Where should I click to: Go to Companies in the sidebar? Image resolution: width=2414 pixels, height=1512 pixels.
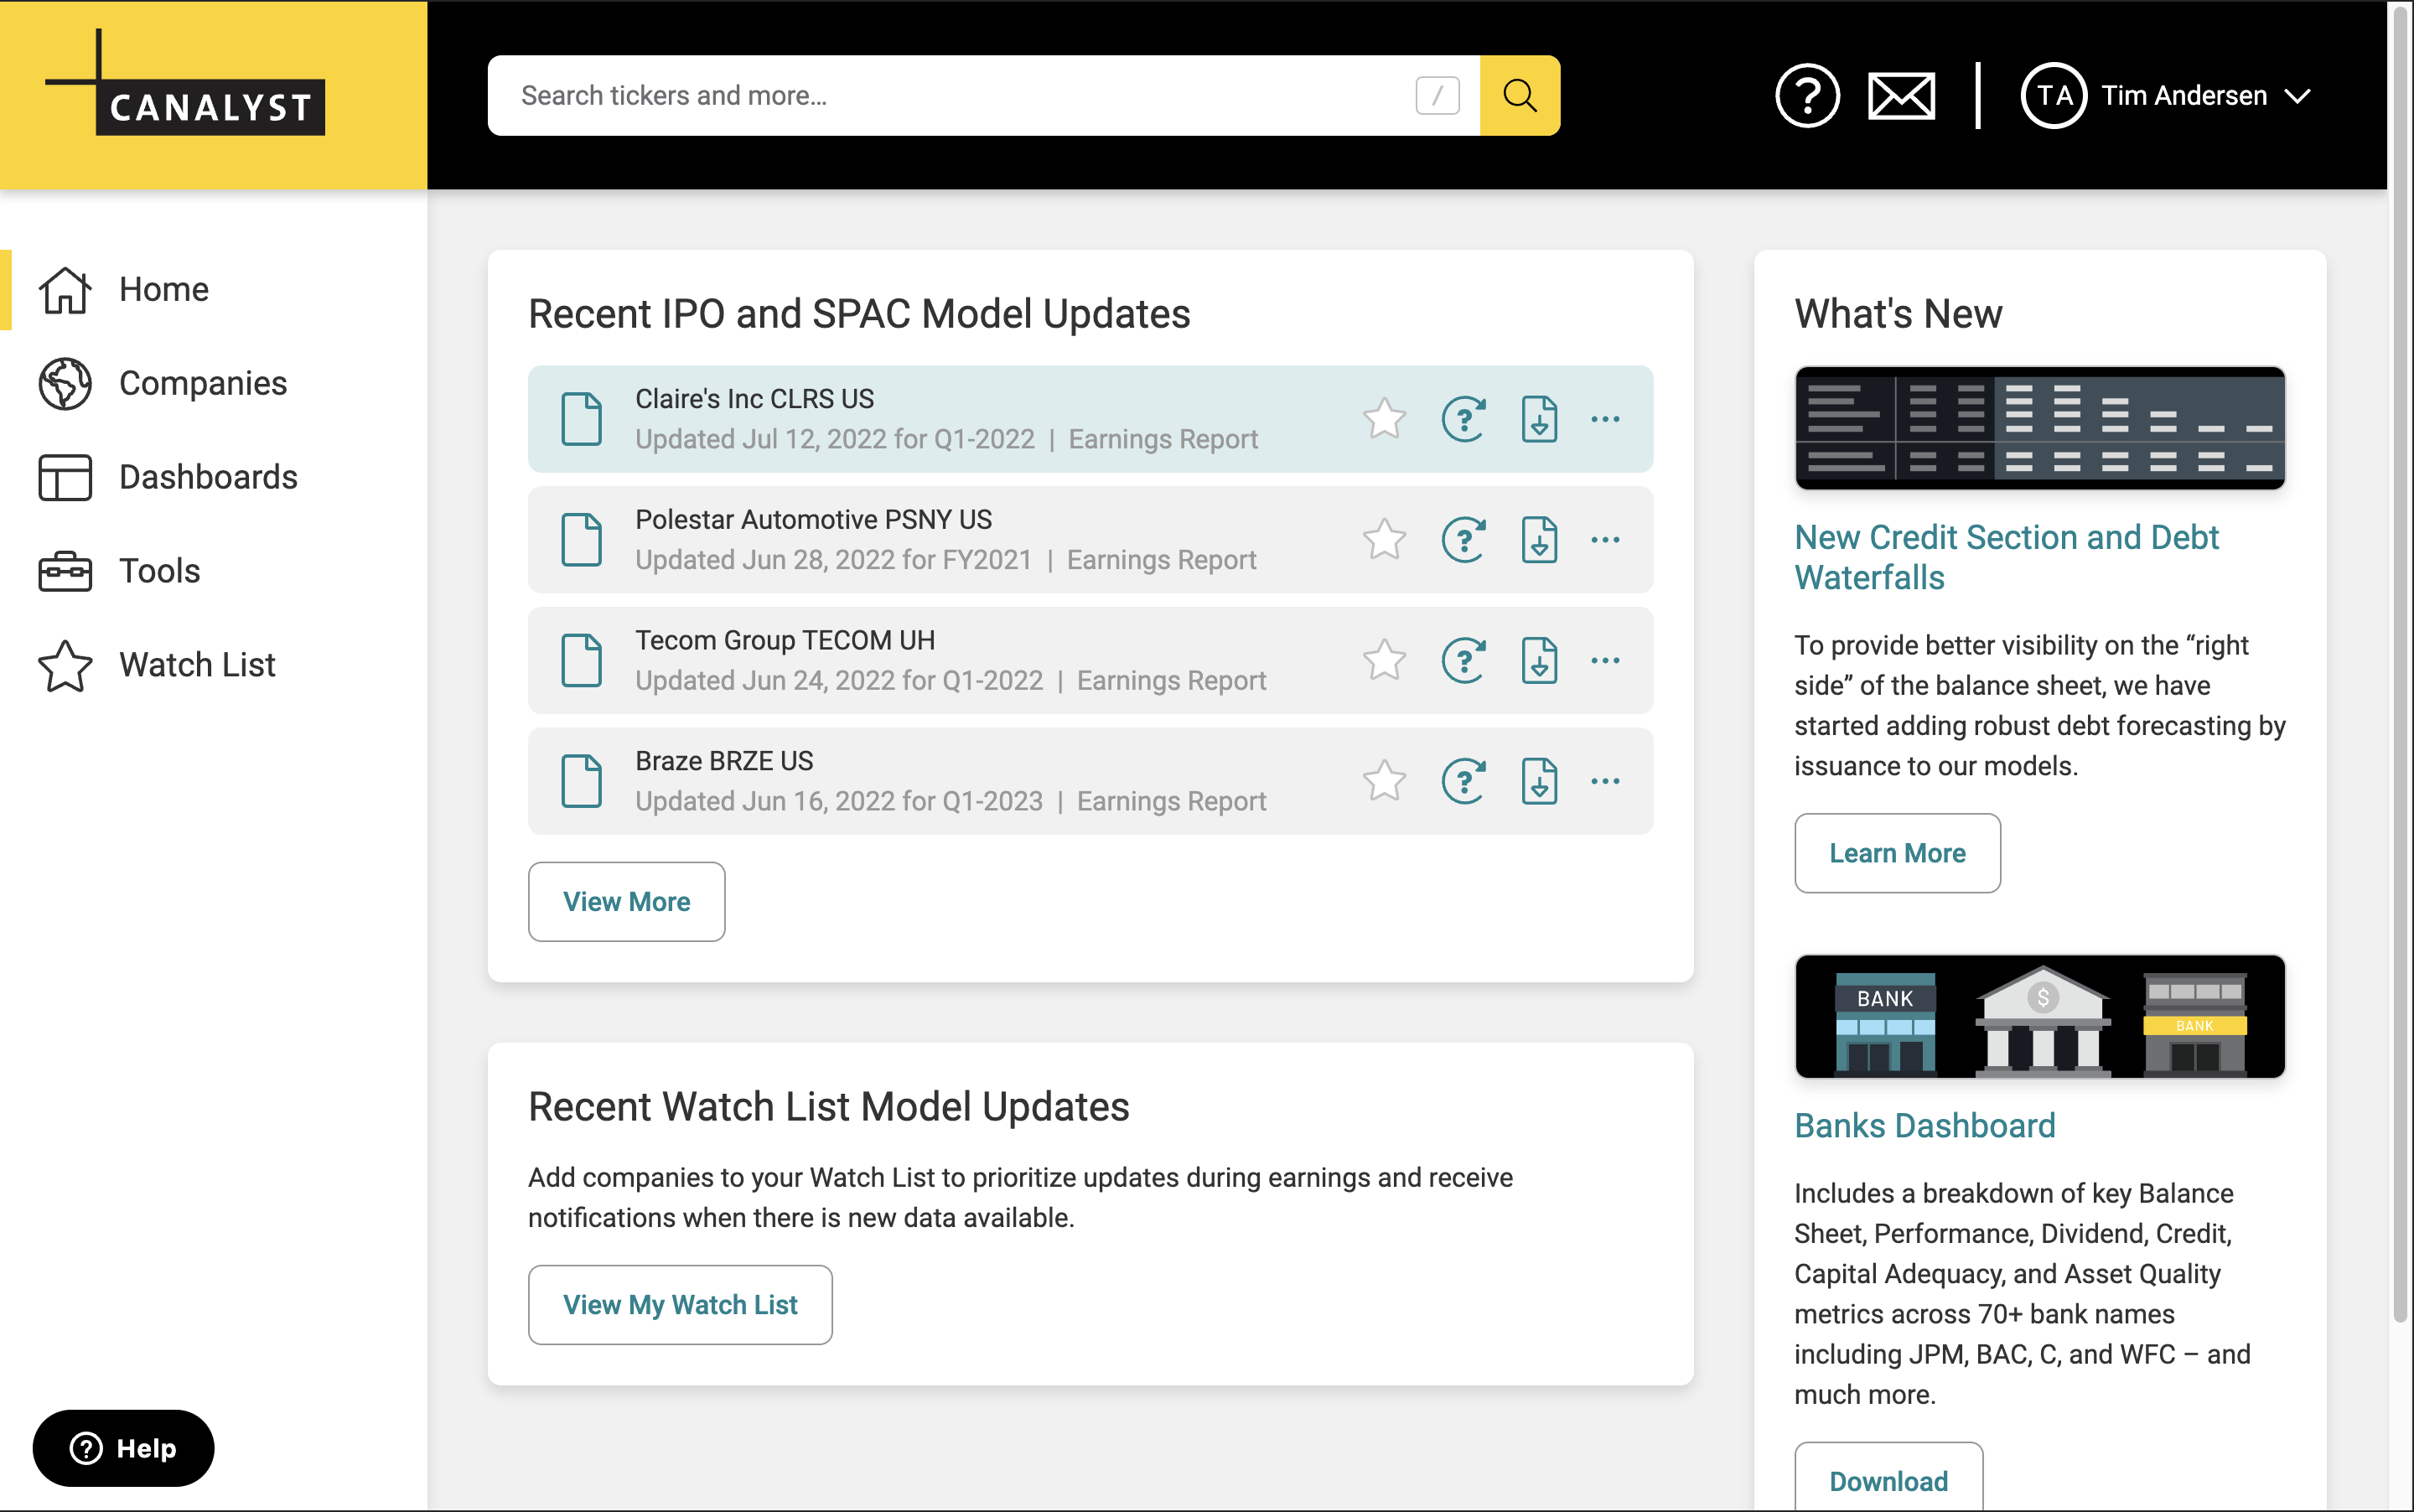pos(201,383)
